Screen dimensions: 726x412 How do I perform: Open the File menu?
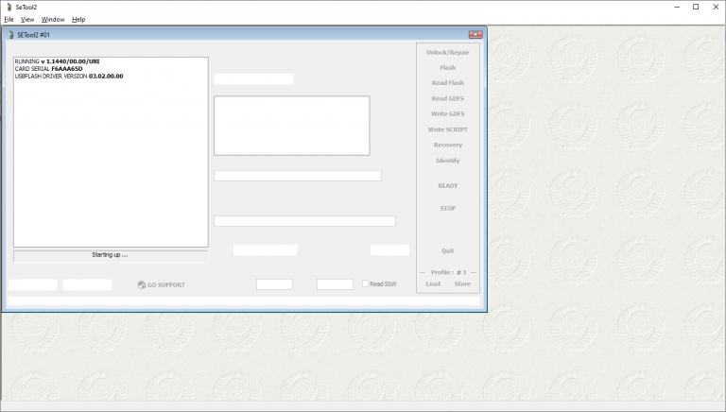tap(9, 20)
